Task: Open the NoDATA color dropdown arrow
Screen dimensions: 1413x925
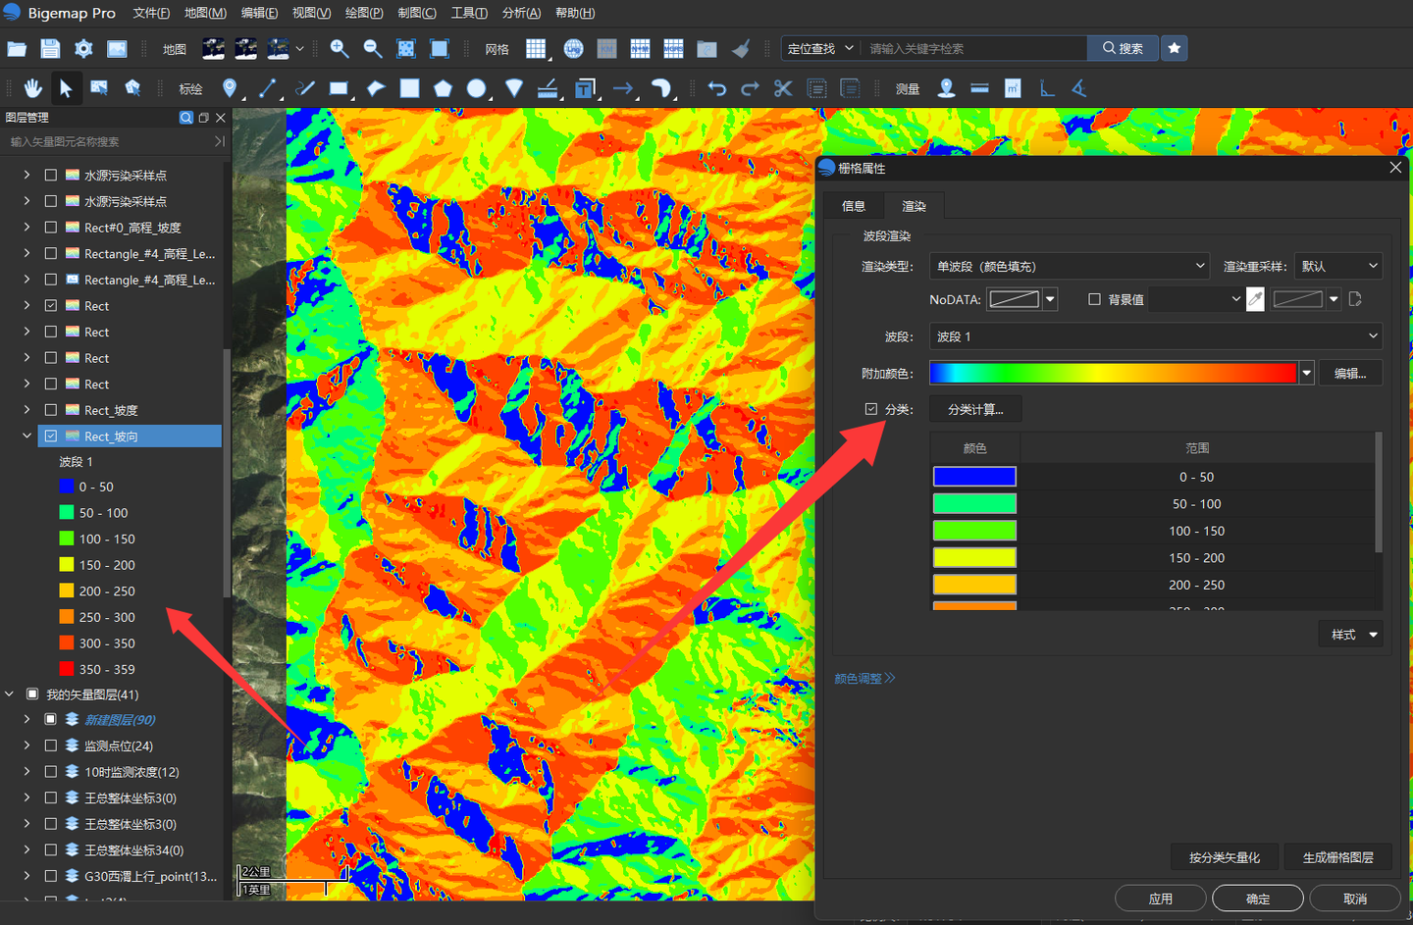Action: [x=1050, y=299]
